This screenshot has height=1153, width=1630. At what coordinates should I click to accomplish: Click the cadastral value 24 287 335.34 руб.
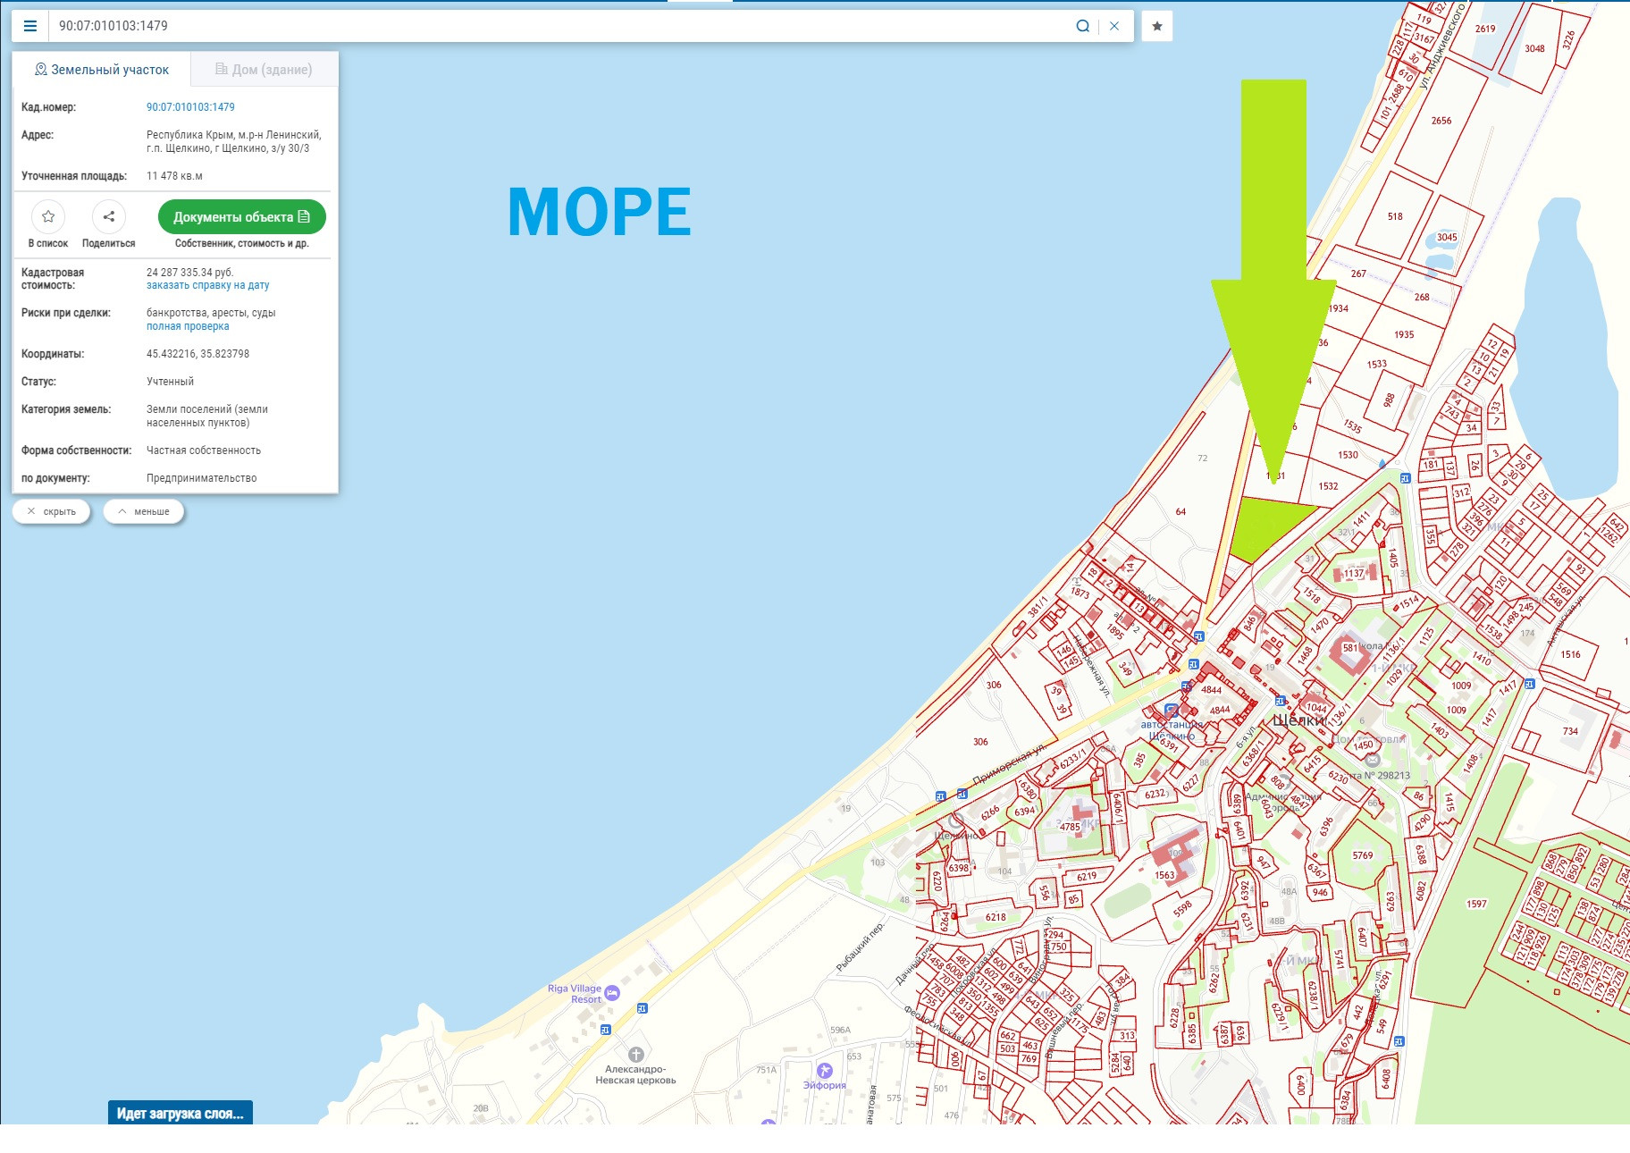coord(189,272)
